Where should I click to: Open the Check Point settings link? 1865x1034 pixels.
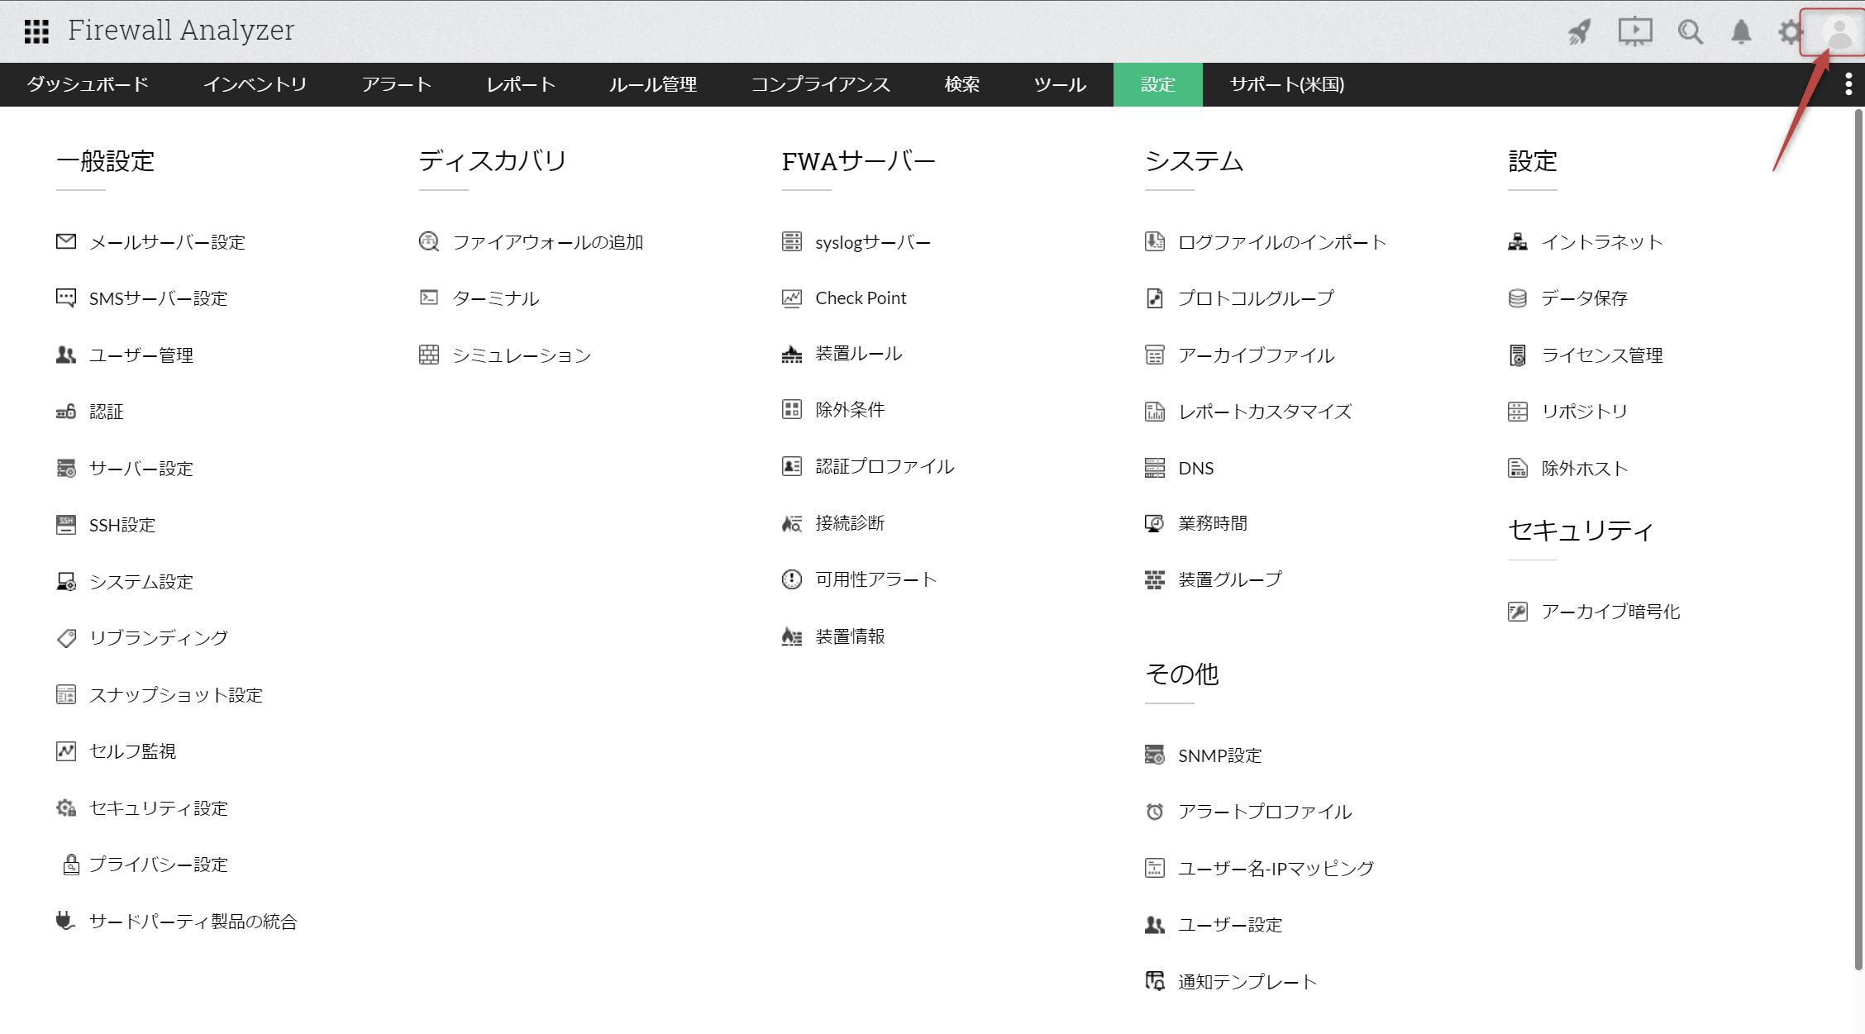[x=860, y=298]
